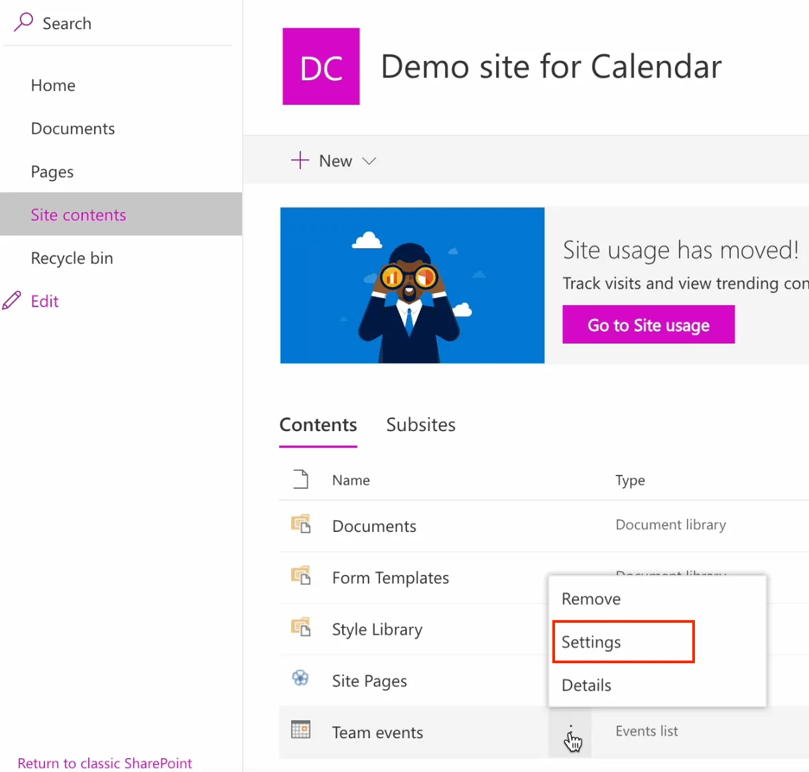This screenshot has width=809, height=772.
Task: Sort by the Type column header
Action: [630, 480]
